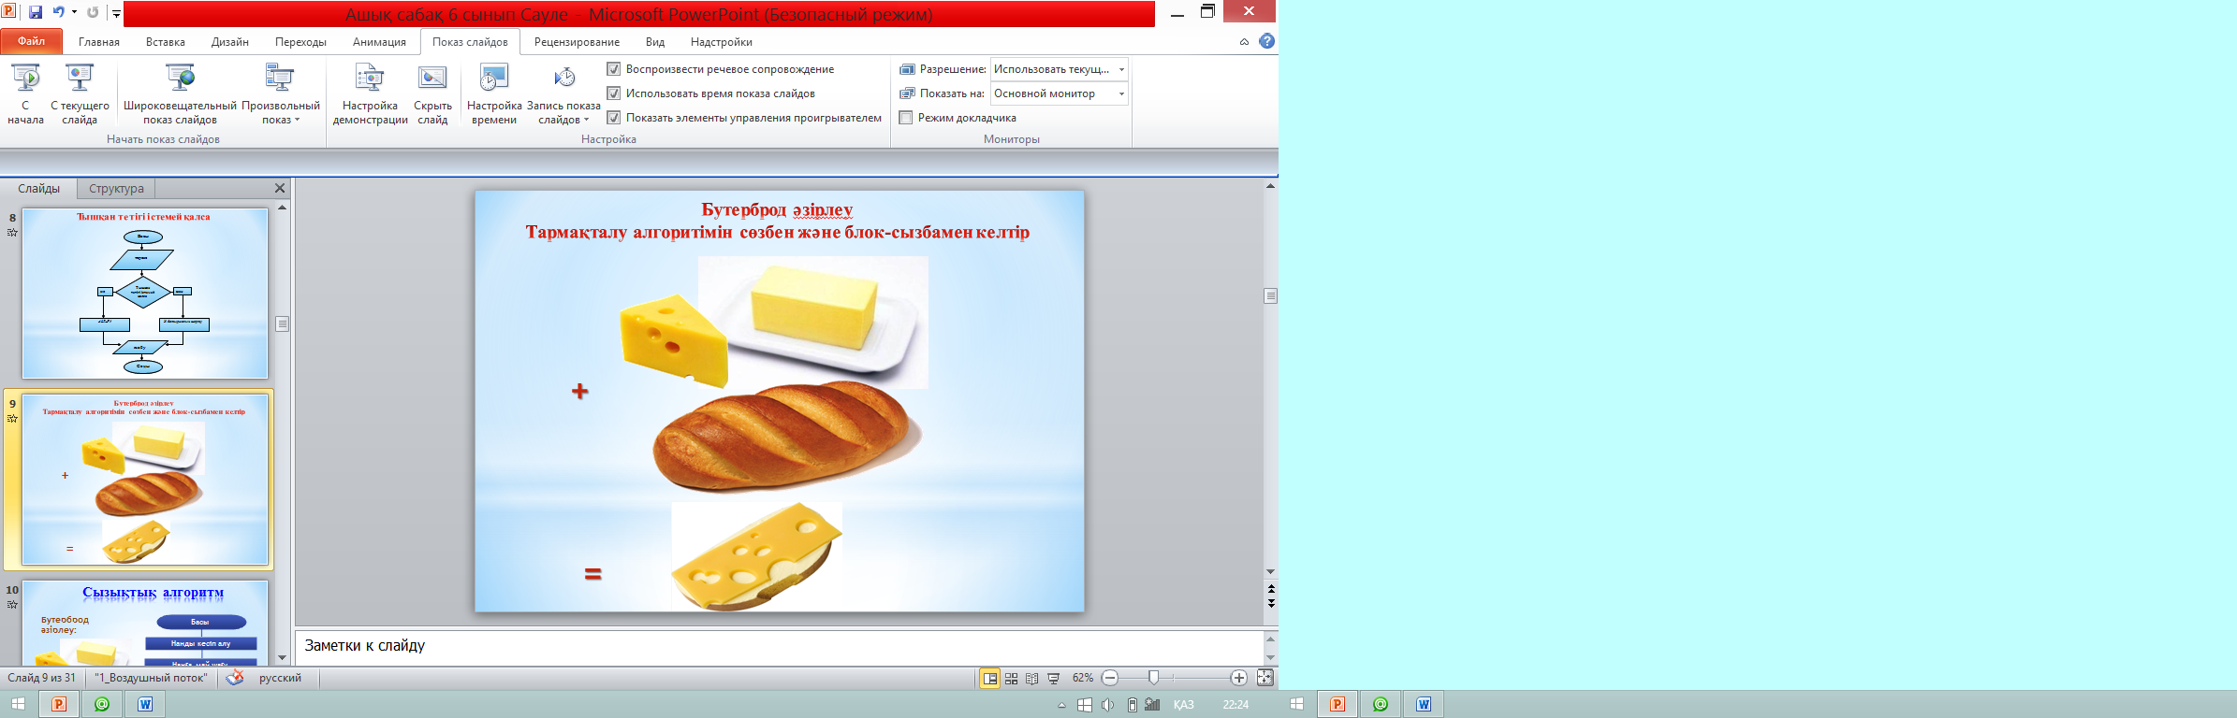
Task: Switch to Slide Sorter view icon
Action: tap(1011, 678)
